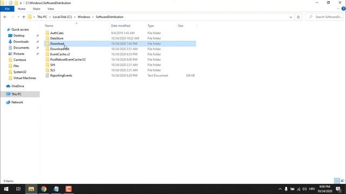Switch to Details view in status bar
This screenshot has height=194, width=346.
point(337,181)
